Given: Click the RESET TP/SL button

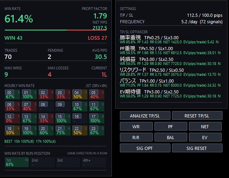Looking at the screenshot, I should pos(197,115).
